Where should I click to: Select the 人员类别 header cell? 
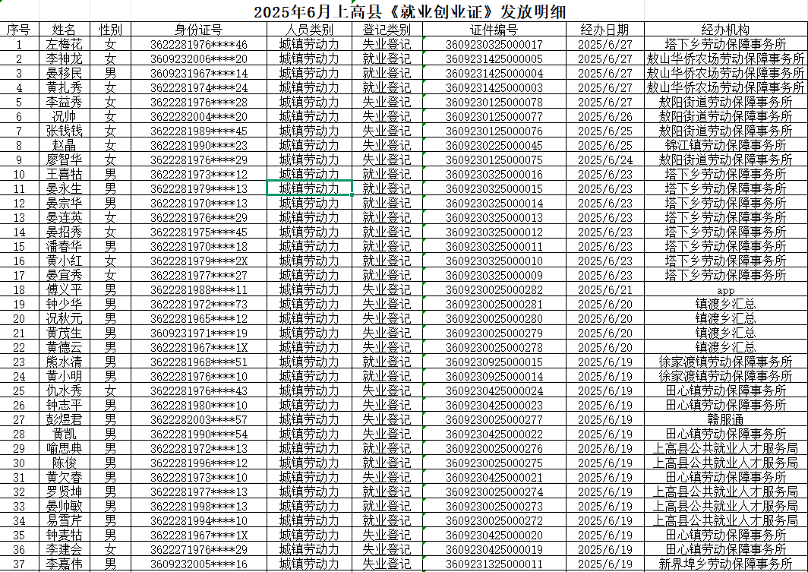(309, 30)
